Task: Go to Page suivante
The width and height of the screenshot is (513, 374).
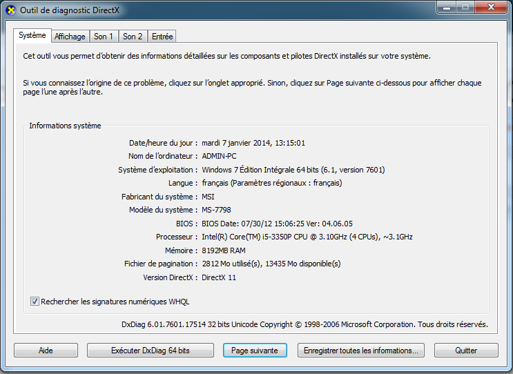Action: click(x=255, y=351)
